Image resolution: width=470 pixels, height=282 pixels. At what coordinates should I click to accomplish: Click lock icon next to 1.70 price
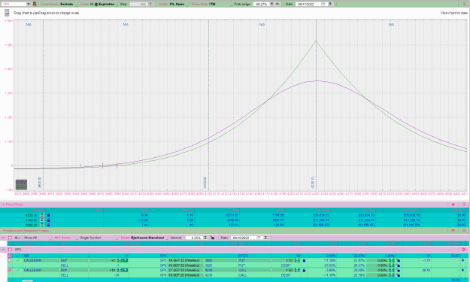click(304, 260)
